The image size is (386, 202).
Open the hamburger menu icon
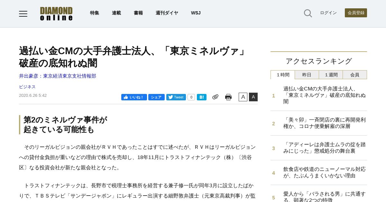[x=23, y=13]
